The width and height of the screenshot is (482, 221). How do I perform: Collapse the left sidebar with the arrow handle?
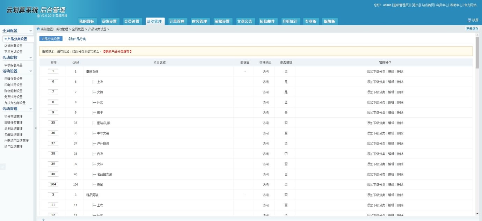(x=35, y=128)
